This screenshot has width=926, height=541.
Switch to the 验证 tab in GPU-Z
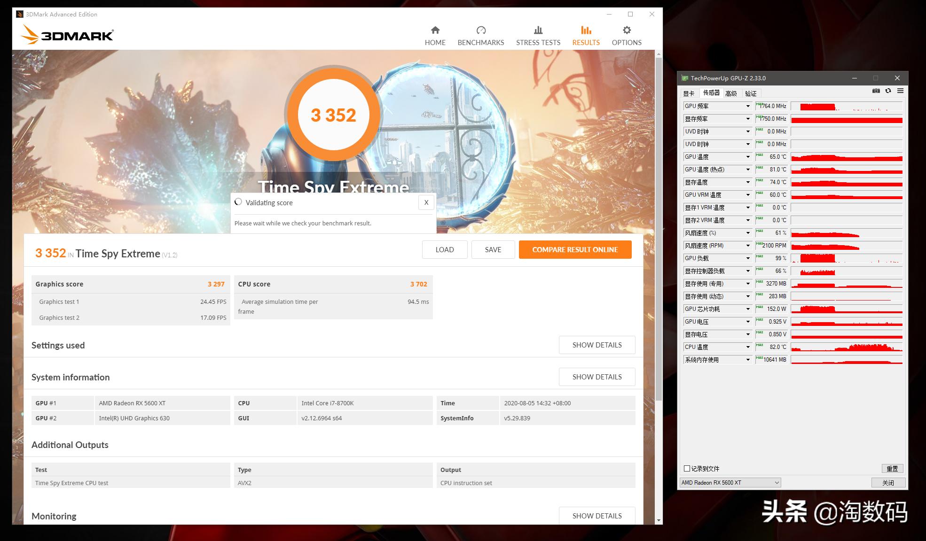751,93
